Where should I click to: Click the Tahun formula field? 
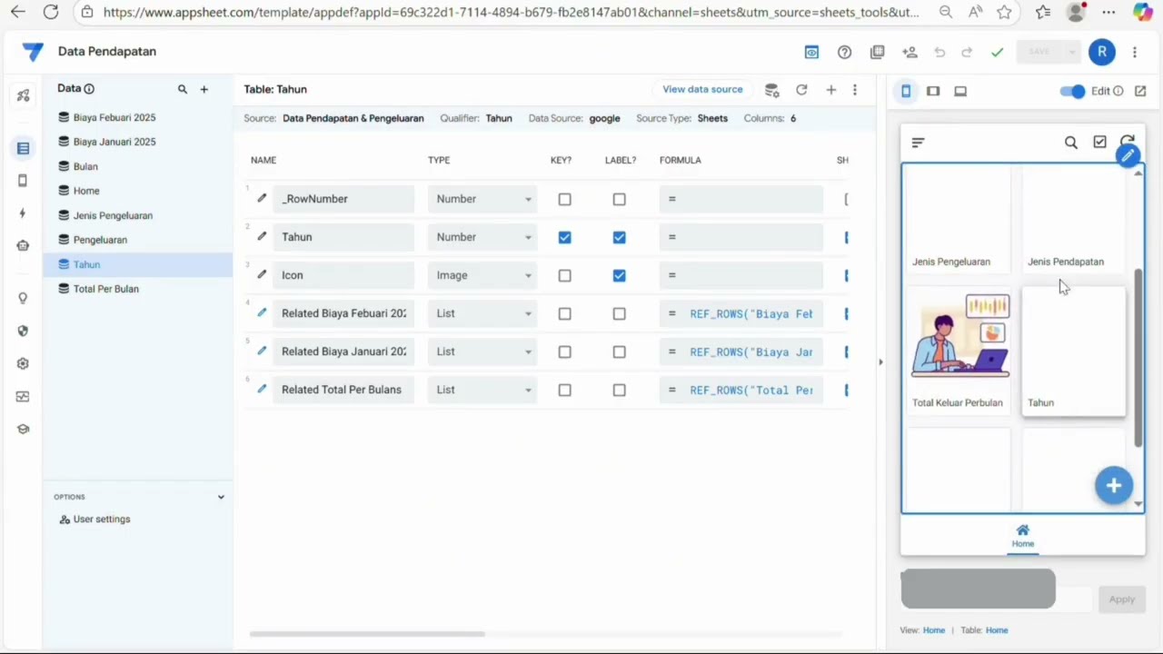tap(741, 237)
